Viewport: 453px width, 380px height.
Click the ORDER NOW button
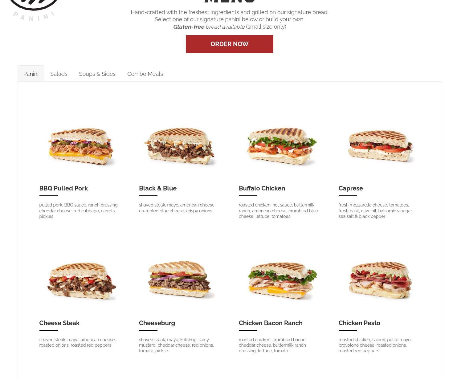point(229,44)
